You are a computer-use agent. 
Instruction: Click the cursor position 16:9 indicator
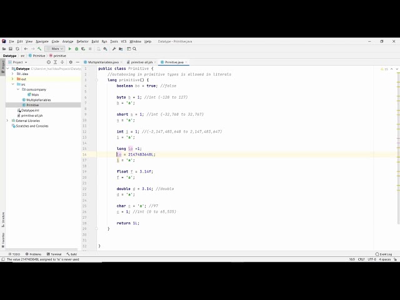coord(352,259)
